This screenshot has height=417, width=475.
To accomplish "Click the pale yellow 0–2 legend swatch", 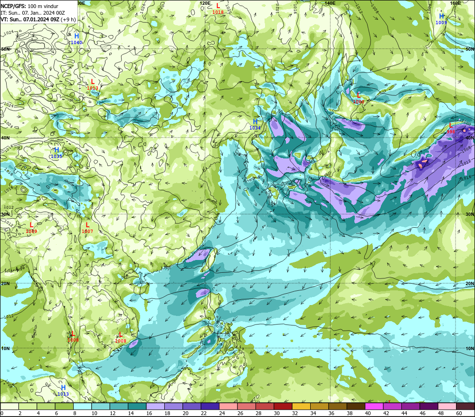I will point(9,406).
